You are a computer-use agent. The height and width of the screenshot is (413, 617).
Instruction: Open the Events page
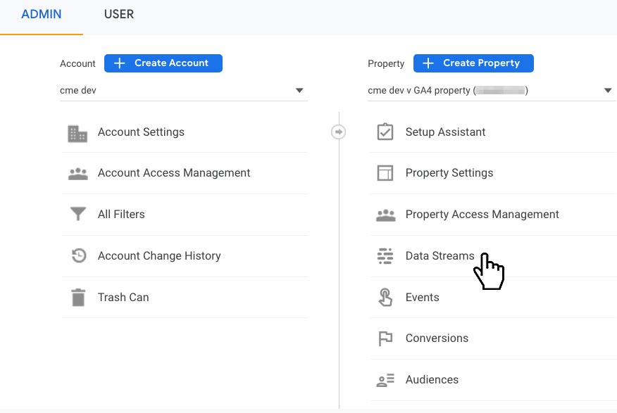pos(493,298)
